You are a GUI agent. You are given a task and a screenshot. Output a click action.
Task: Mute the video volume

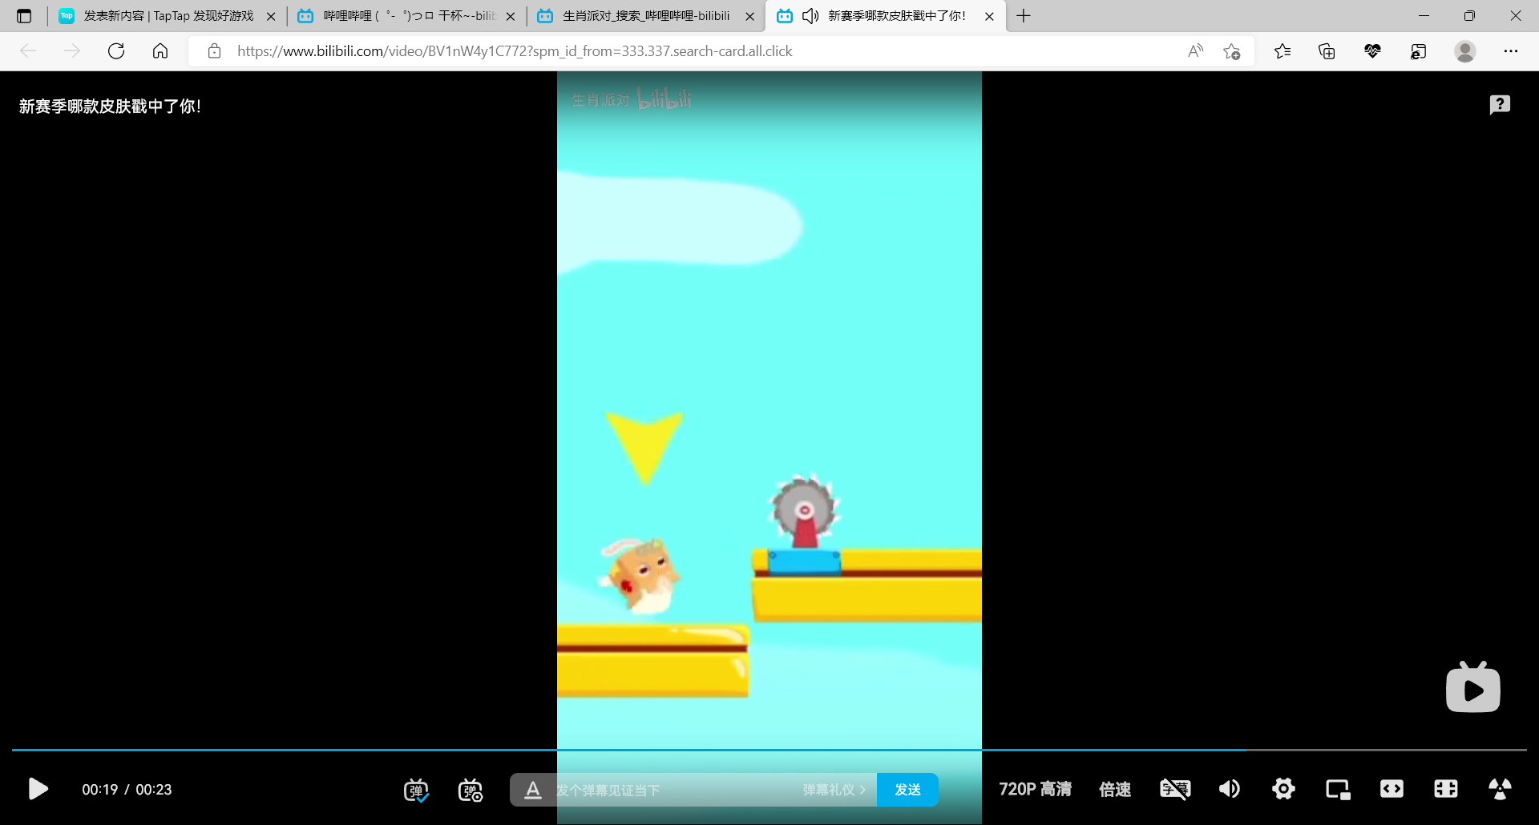[x=1230, y=789]
